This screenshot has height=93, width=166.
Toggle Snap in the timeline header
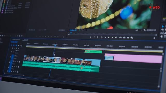(x=14, y=45)
